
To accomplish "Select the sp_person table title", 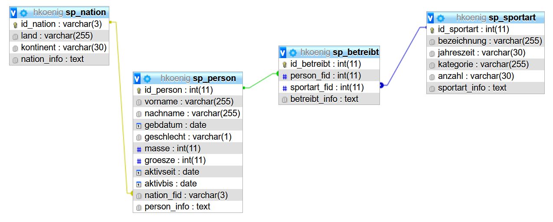I will tap(216, 78).
